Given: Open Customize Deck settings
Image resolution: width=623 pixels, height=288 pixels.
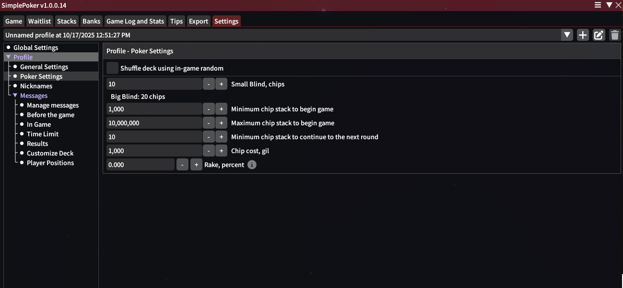Looking at the screenshot, I should (x=50, y=153).
